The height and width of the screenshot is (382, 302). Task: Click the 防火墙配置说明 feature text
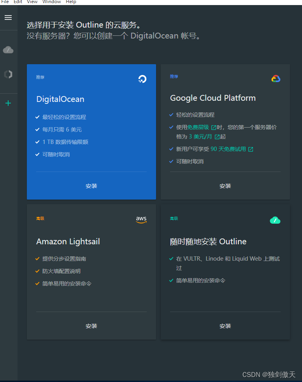(61, 271)
